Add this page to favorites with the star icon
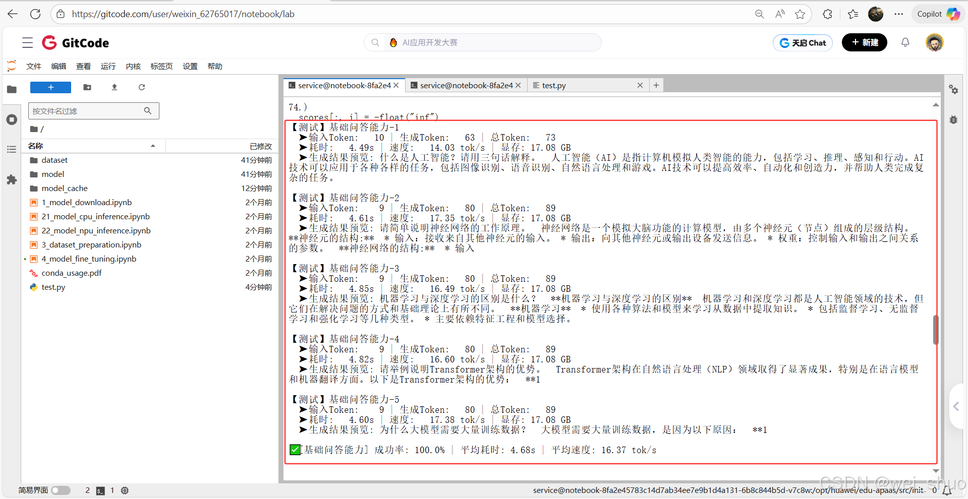Screen dimensions: 968x499 click(800, 14)
